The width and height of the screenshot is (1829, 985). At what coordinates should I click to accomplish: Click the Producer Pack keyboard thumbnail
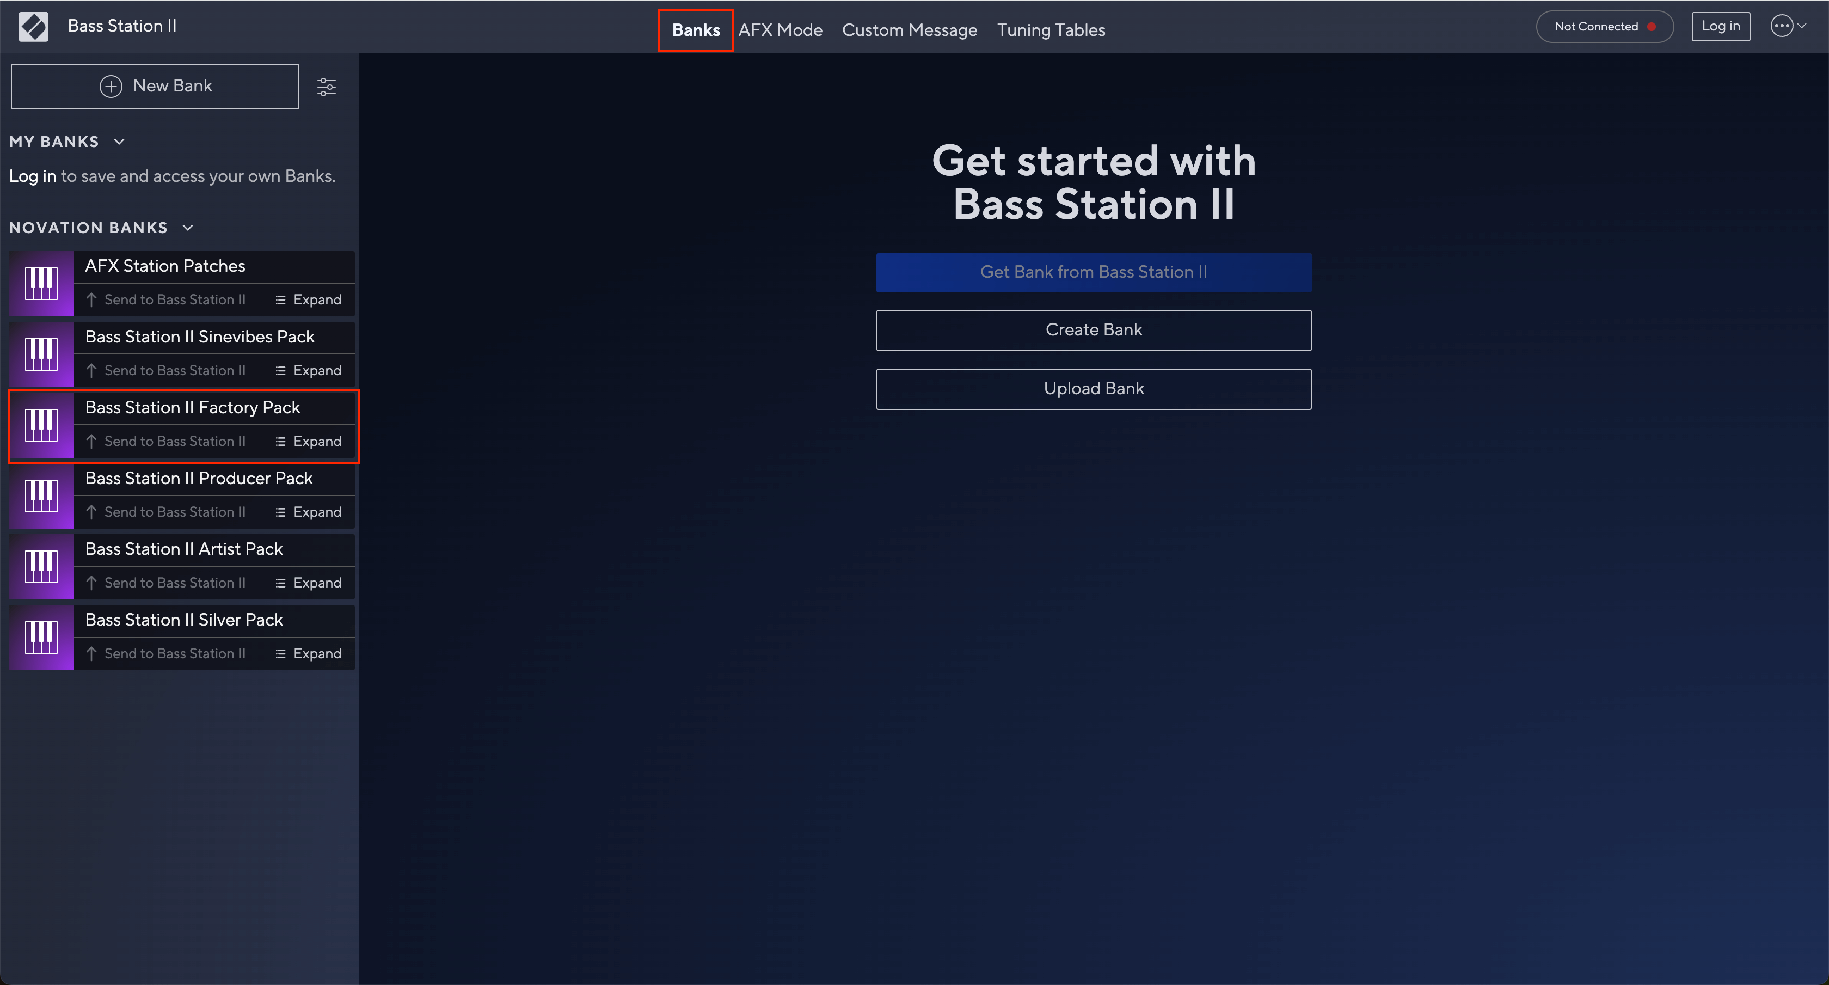41,495
